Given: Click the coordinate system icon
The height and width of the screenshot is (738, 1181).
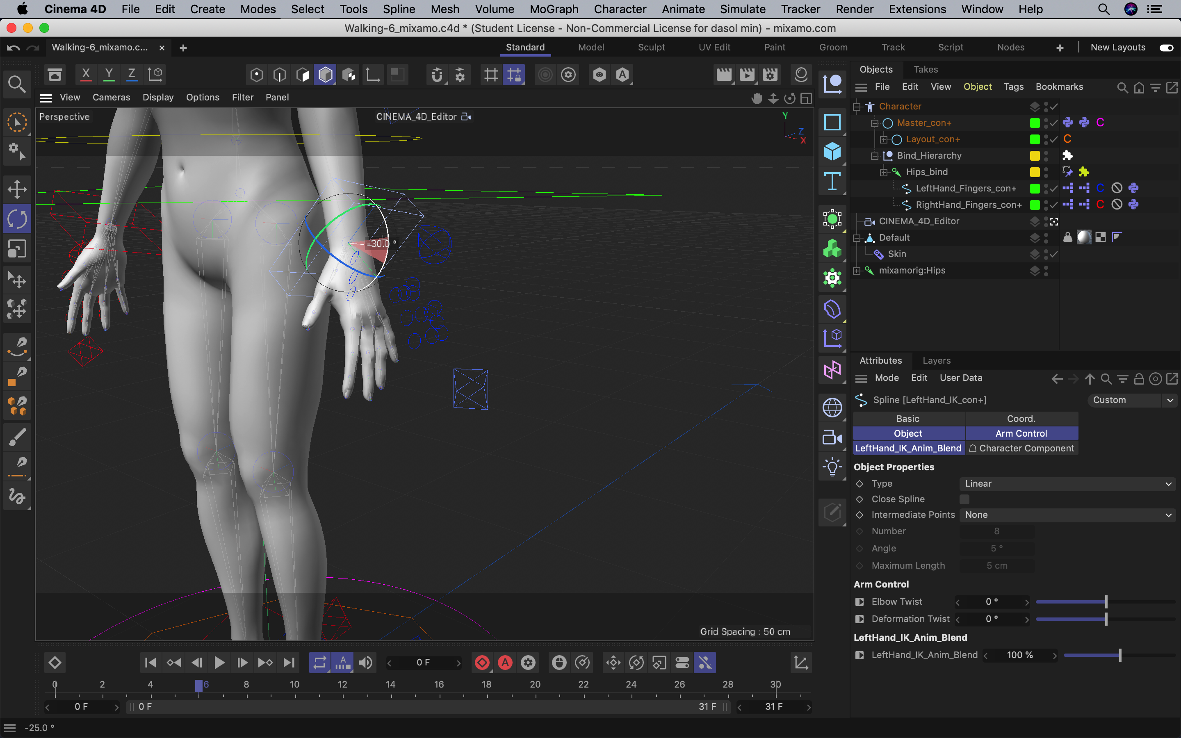Looking at the screenshot, I should point(155,74).
